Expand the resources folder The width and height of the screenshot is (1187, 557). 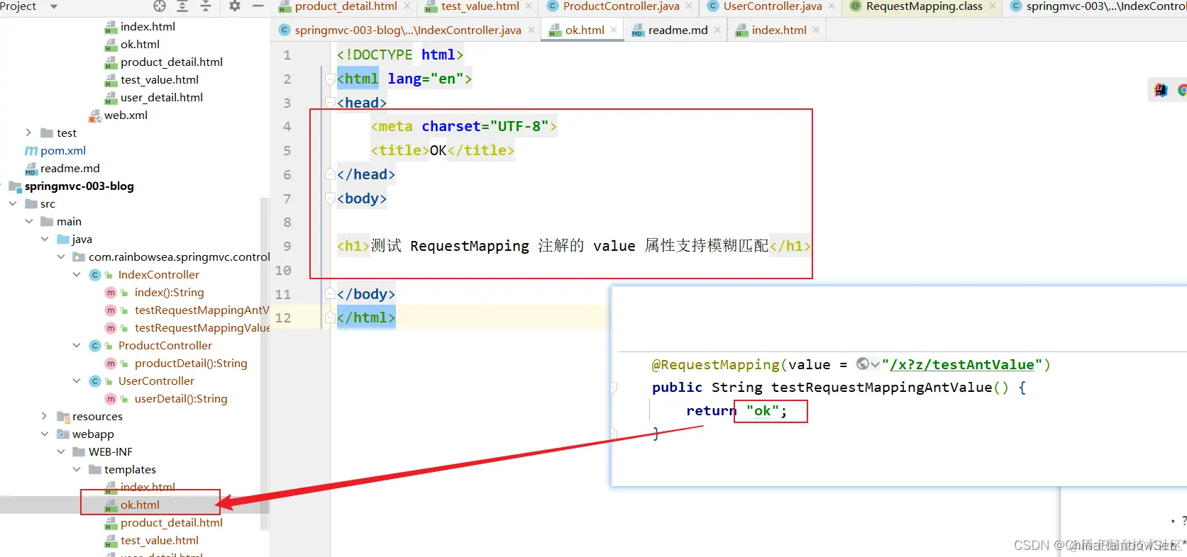click(x=45, y=417)
